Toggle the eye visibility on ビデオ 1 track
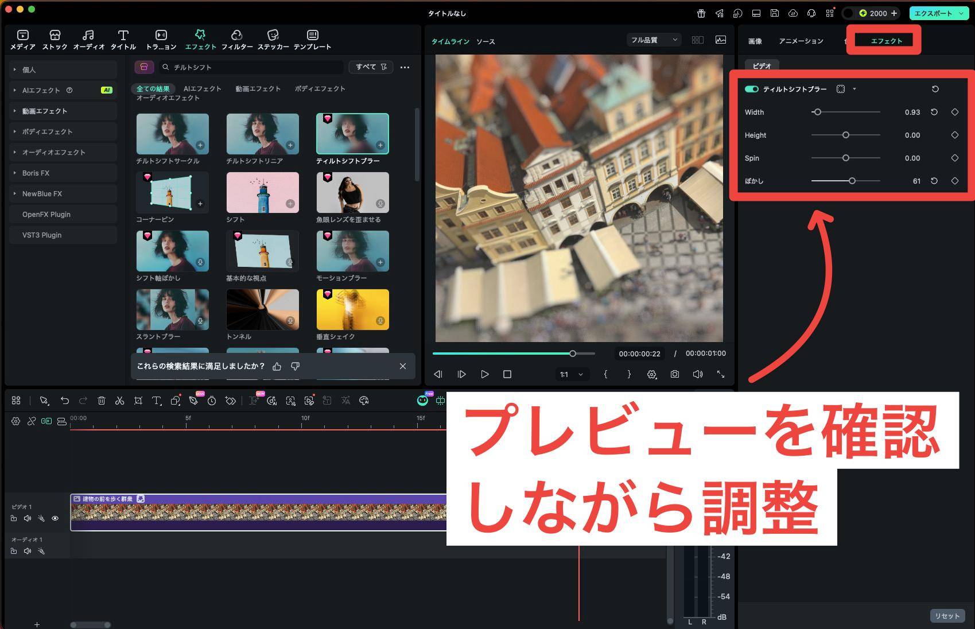This screenshot has width=975, height=629. pos(55,518)
